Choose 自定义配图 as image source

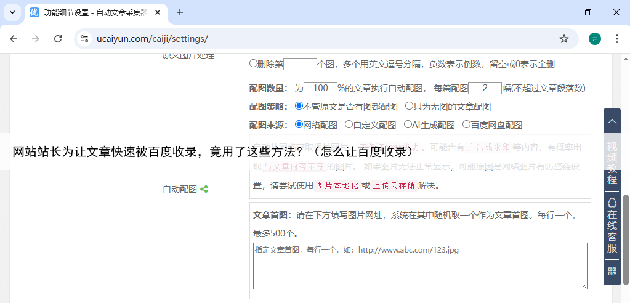tap(349, 124)
